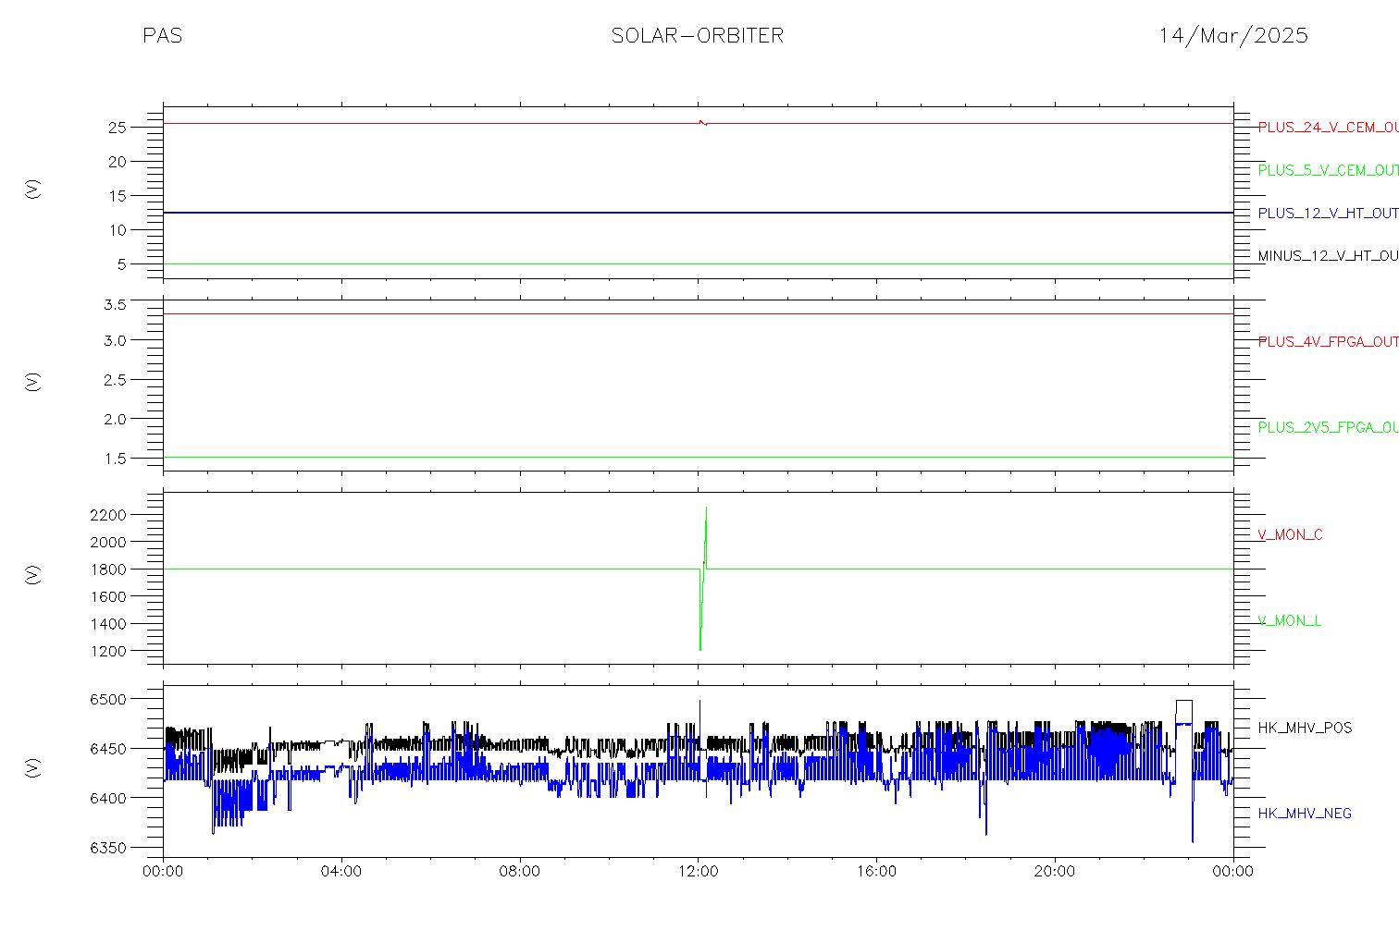Image resolution: width=1399 pixels, height=943 pixels.
Task: Click the 3.5 axis tick label
Action: click(x=114, y=305)
